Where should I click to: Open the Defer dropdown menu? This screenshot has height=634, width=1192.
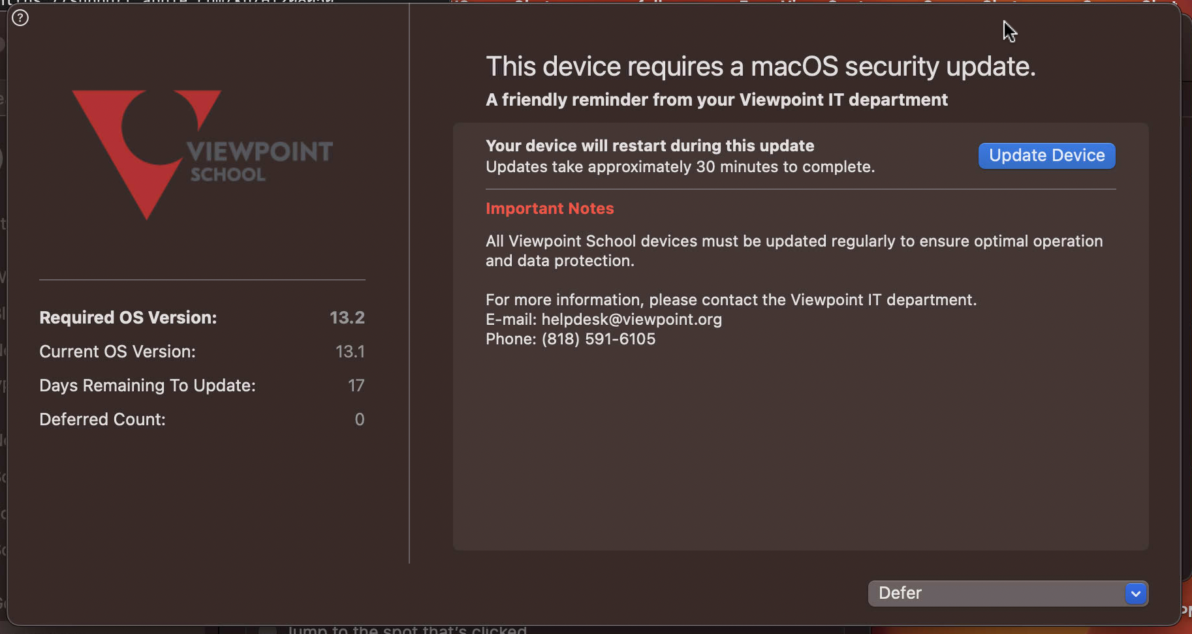(x=1007, y=594)
